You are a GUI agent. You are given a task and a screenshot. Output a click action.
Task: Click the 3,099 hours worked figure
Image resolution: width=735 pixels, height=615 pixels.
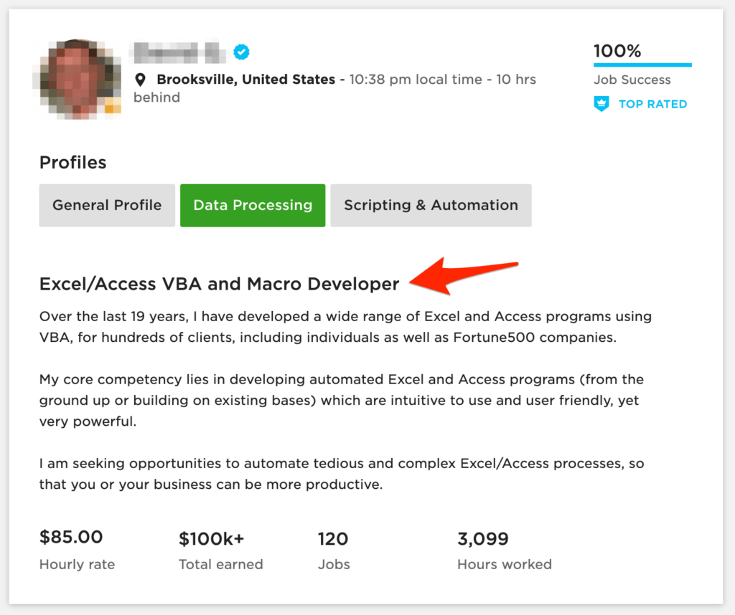tap(483, 539)
